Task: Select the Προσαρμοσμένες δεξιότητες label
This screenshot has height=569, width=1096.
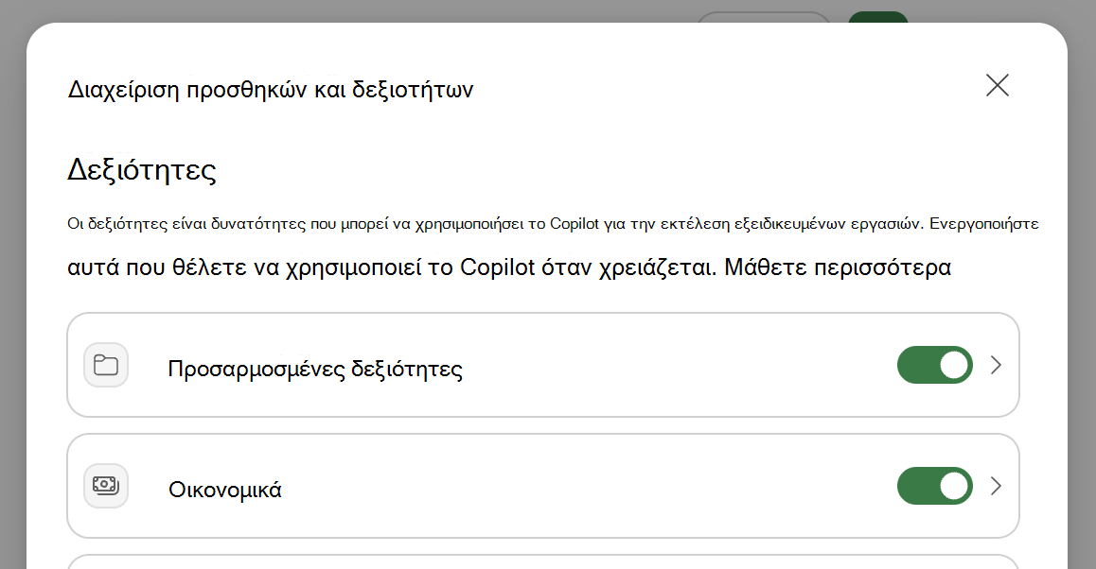Action: click(x=315, y=369)
